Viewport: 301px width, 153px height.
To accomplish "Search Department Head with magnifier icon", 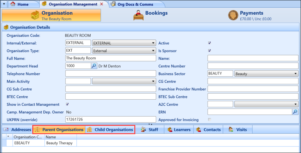I will [94, 66].
